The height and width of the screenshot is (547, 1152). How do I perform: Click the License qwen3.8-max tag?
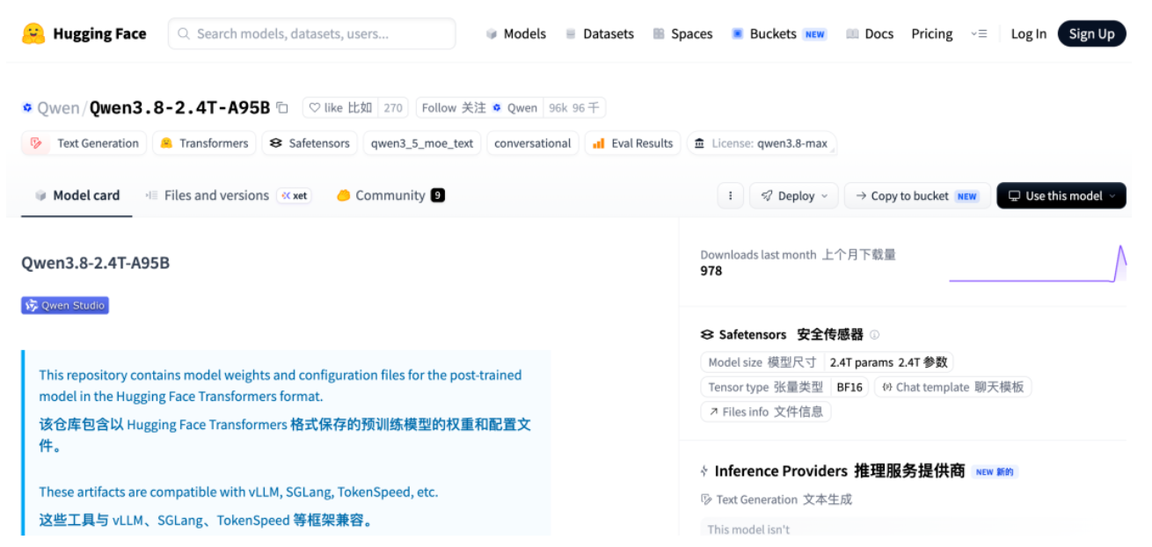pyautogui.click(x=762, y=143)
